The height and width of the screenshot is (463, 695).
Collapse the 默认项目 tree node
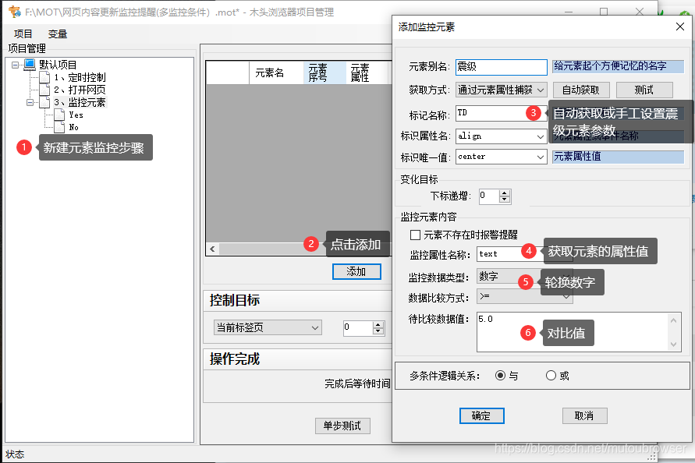click(16, 65)
